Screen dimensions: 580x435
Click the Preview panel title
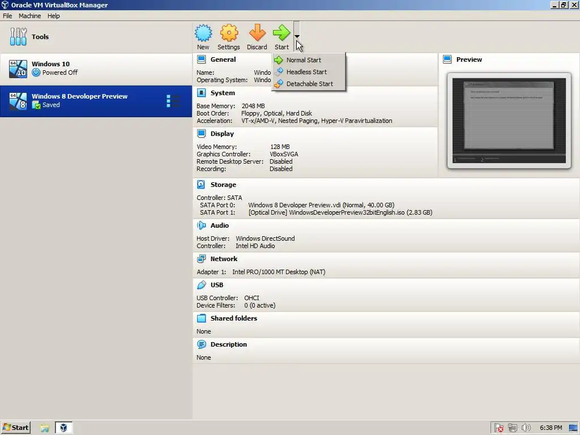pos(469,59)
